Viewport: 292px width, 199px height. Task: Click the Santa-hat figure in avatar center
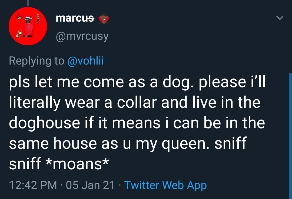28,26
